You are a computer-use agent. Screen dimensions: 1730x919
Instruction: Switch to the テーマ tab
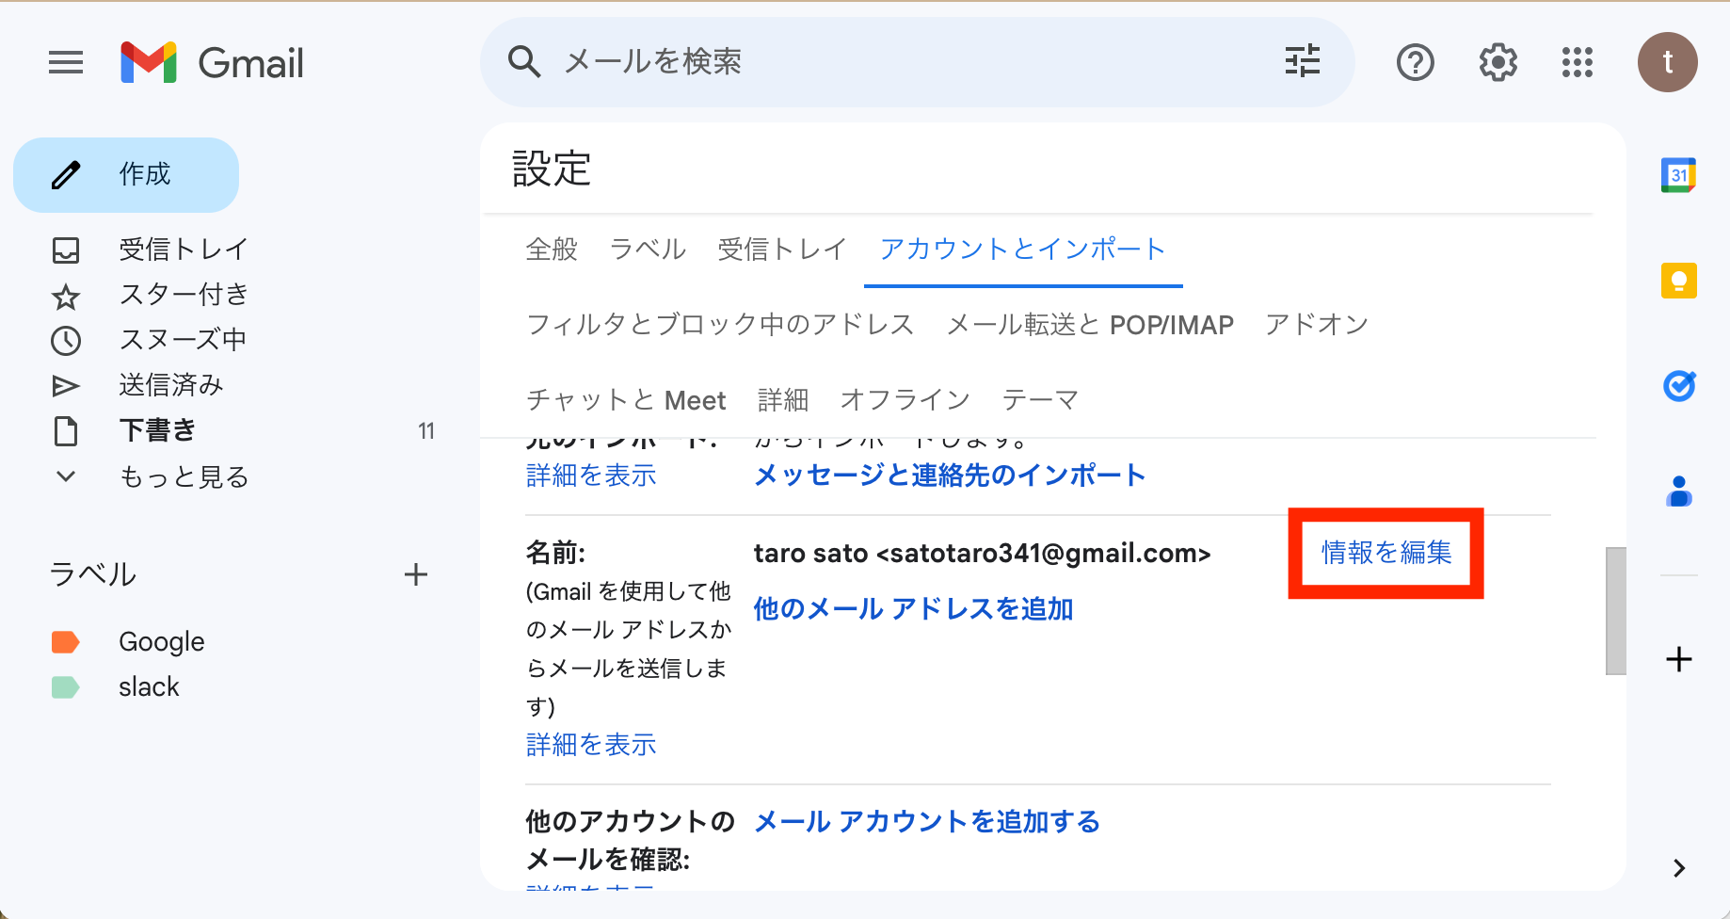point(1040,400)
